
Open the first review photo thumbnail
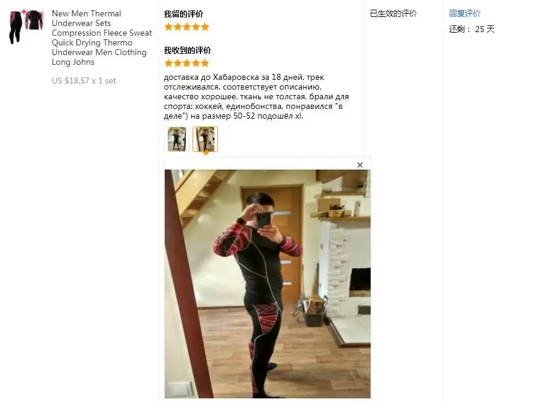(x=177, y=139)
